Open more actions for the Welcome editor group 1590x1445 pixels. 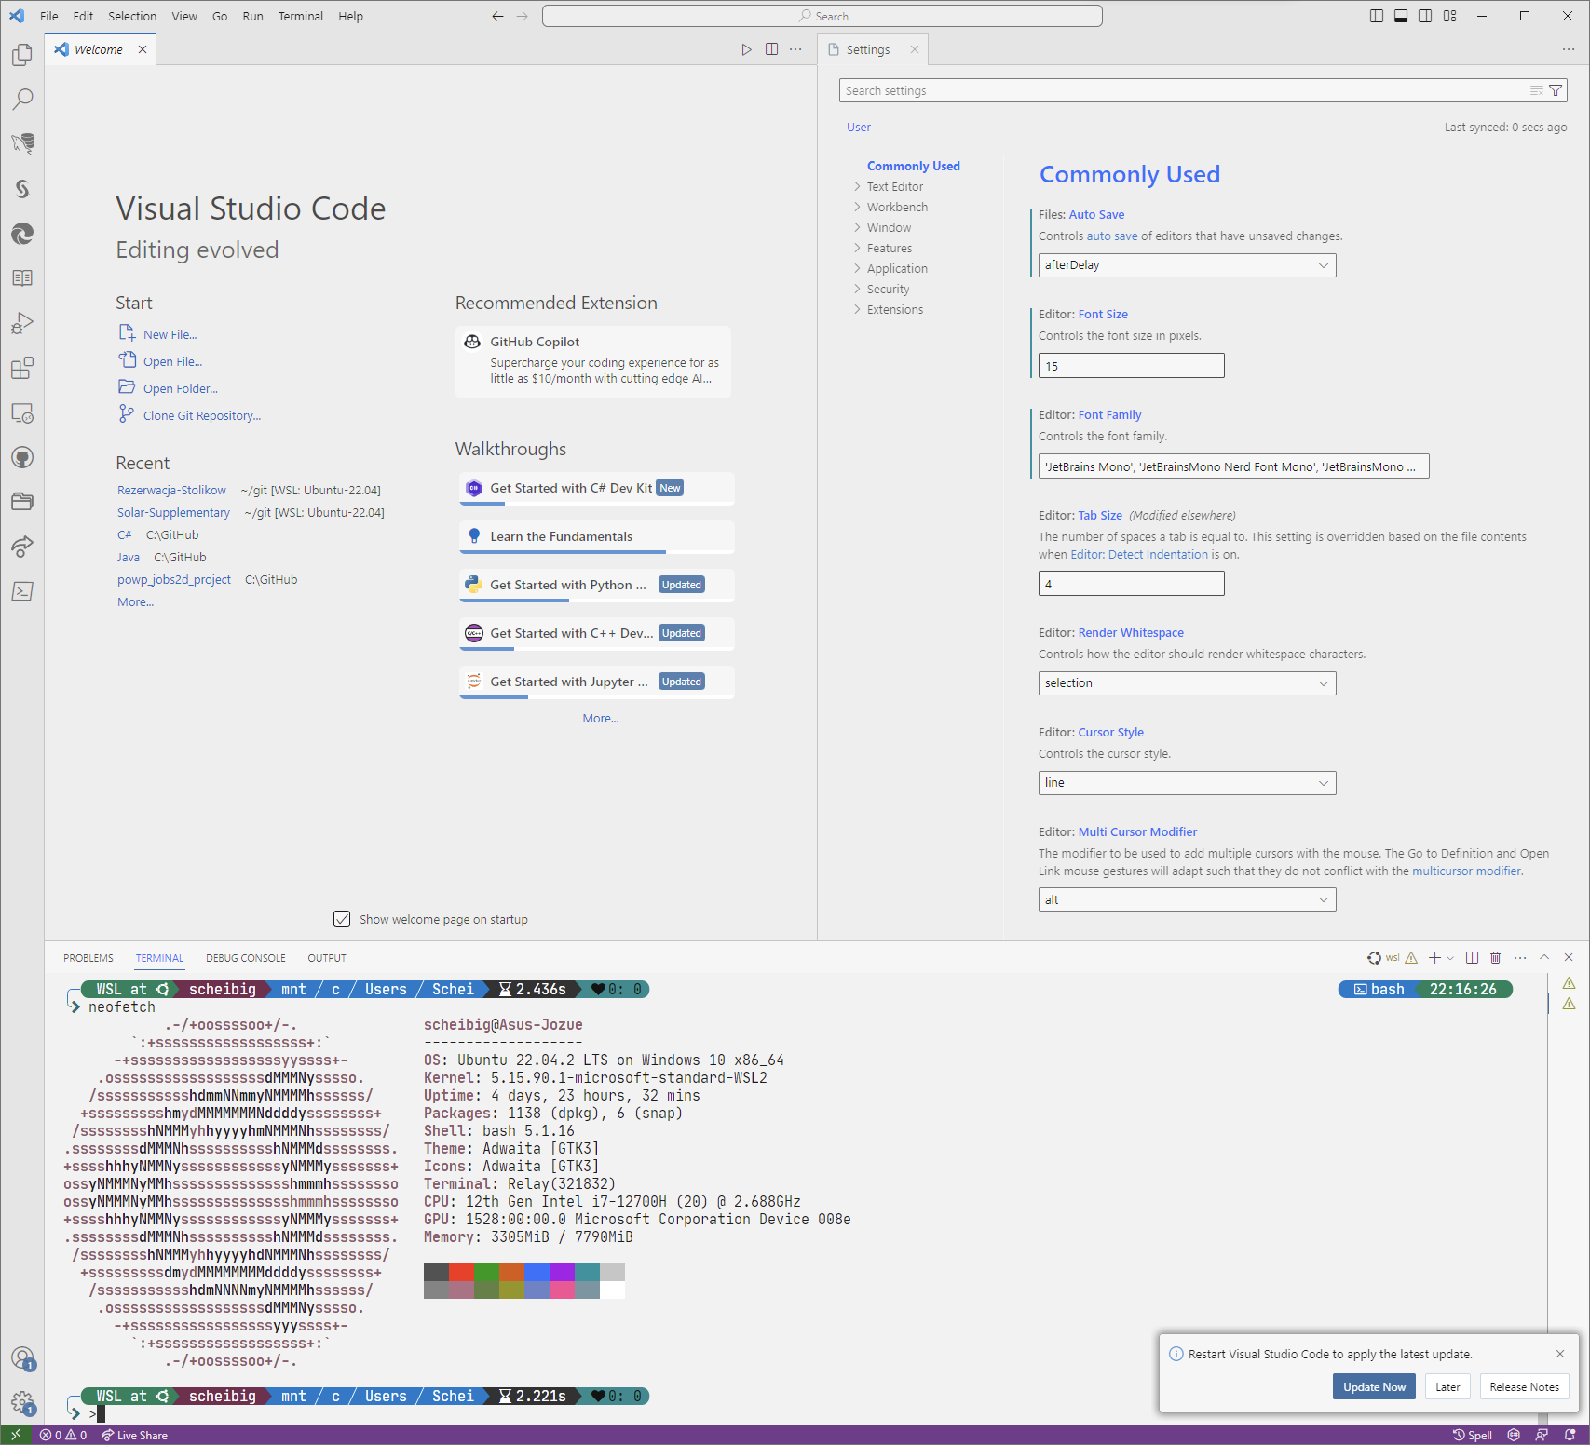[795, 49]
